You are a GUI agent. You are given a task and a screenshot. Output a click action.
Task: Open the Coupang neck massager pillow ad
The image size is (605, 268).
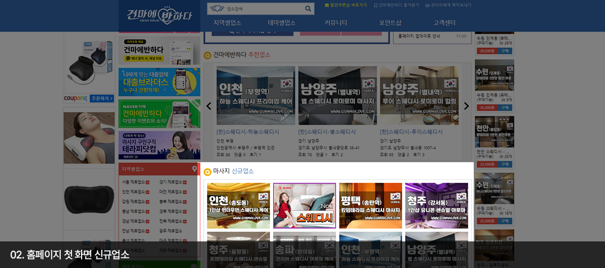(x=89, y=138)
